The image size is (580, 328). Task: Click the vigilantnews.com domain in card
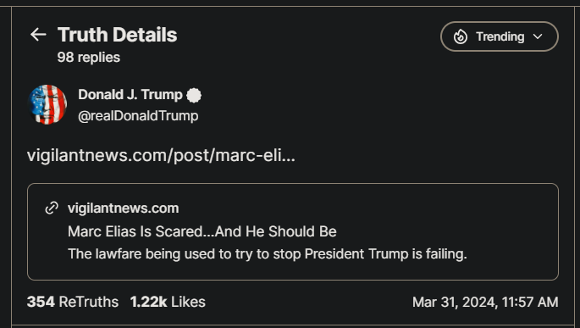pos(123,208)
